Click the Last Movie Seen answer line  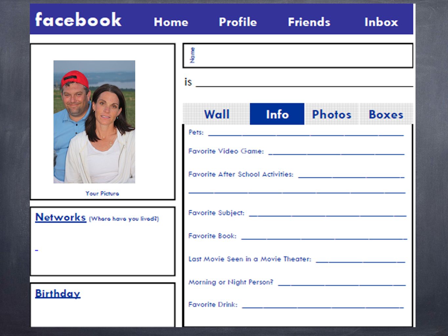[x=360, y=262]
